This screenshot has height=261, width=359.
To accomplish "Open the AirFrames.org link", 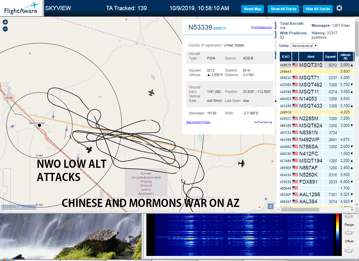I will 263,122.
